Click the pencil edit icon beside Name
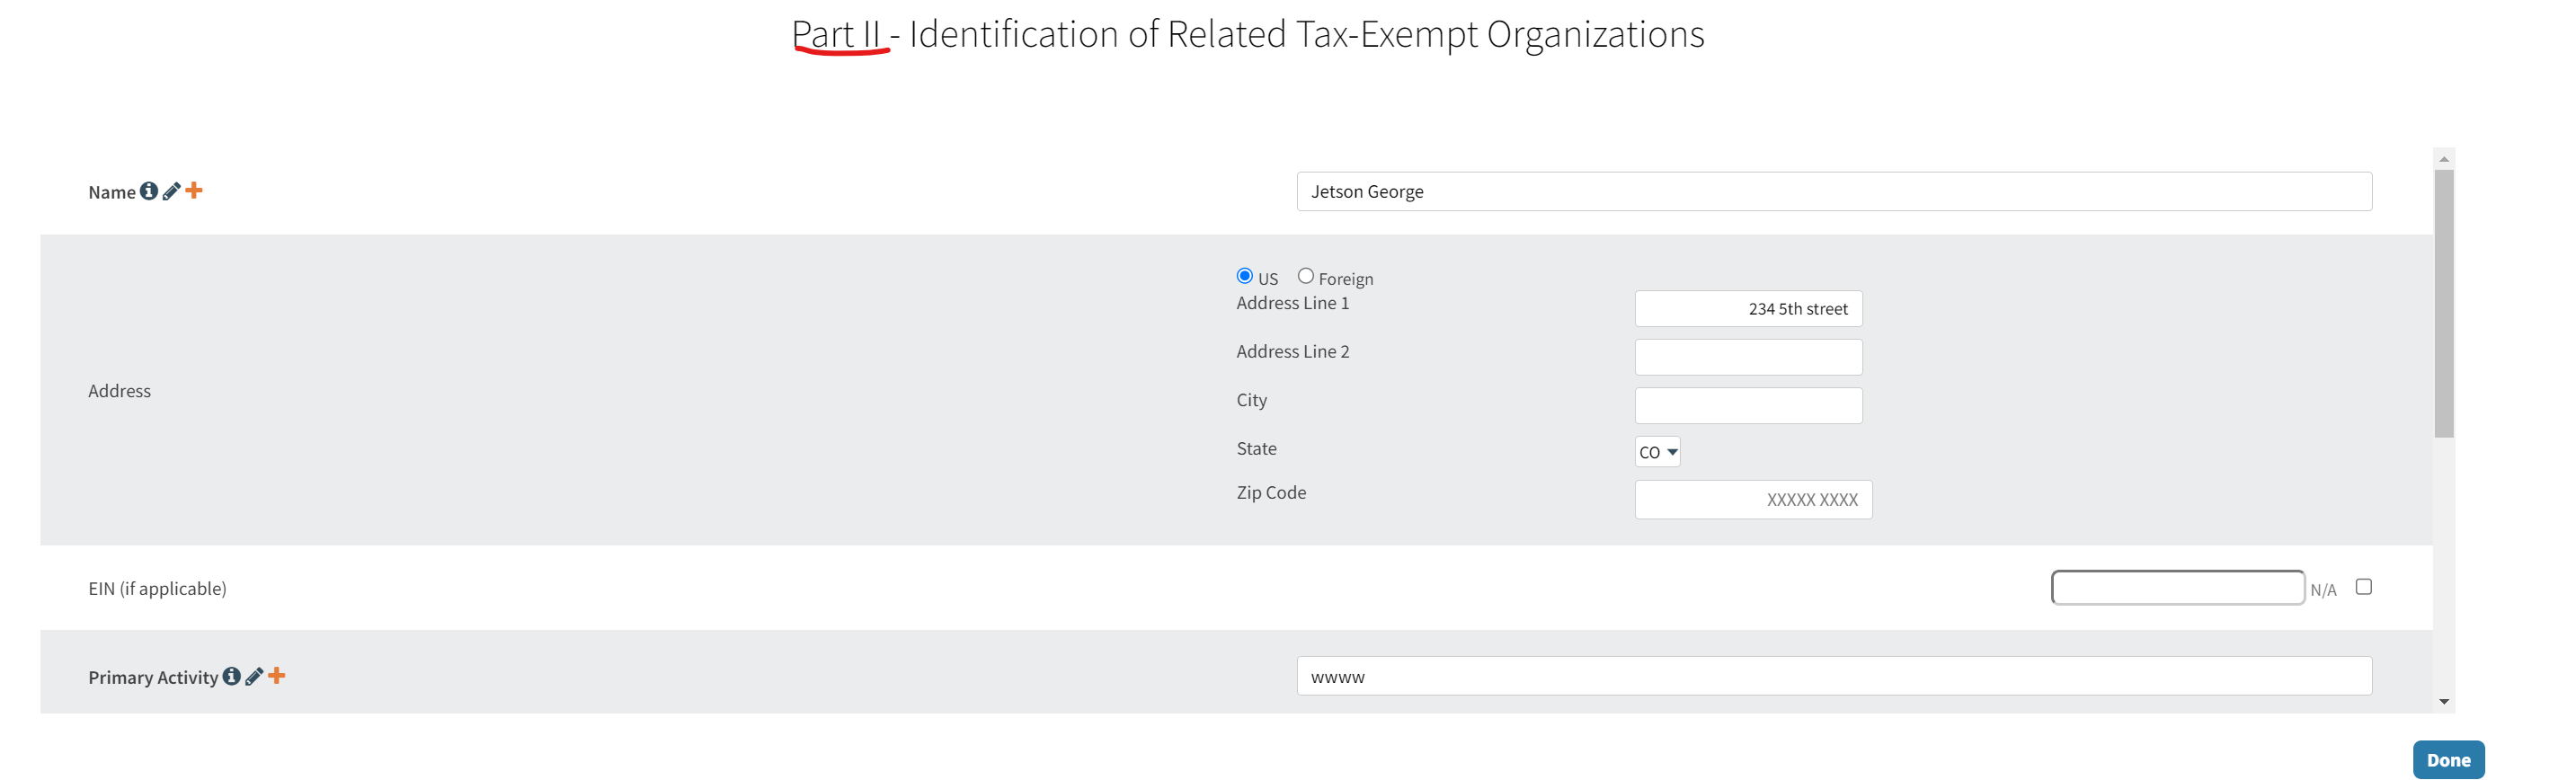This screenshot has width=2576, height=780. pos(171,191)
